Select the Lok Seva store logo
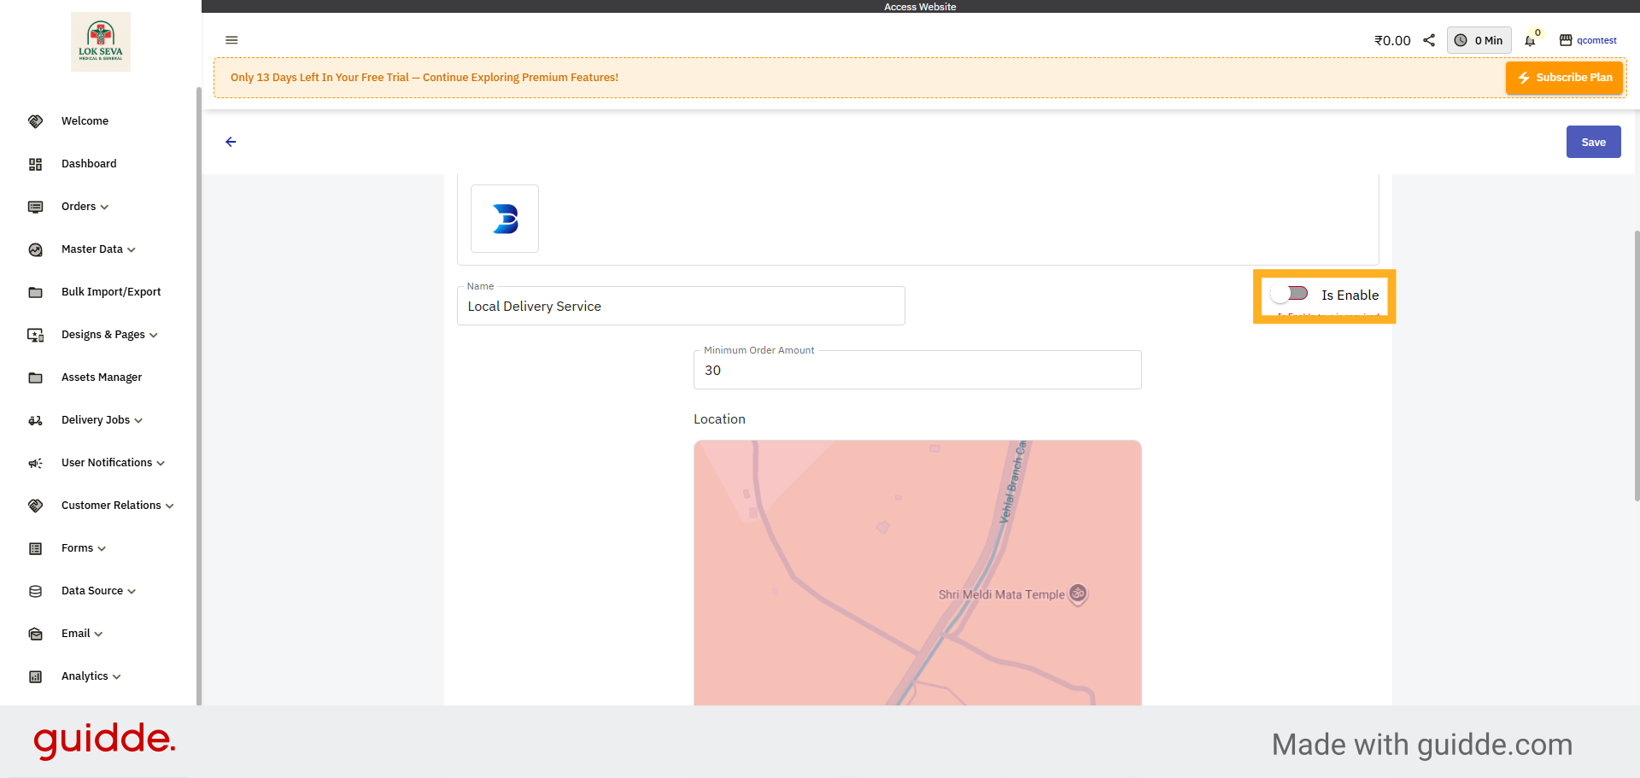 (x=100, y=40)
